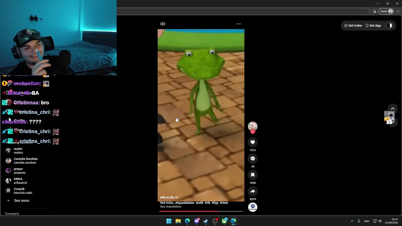
Task: Click the 8279 shares count
Action: click(x=253, y=199)
